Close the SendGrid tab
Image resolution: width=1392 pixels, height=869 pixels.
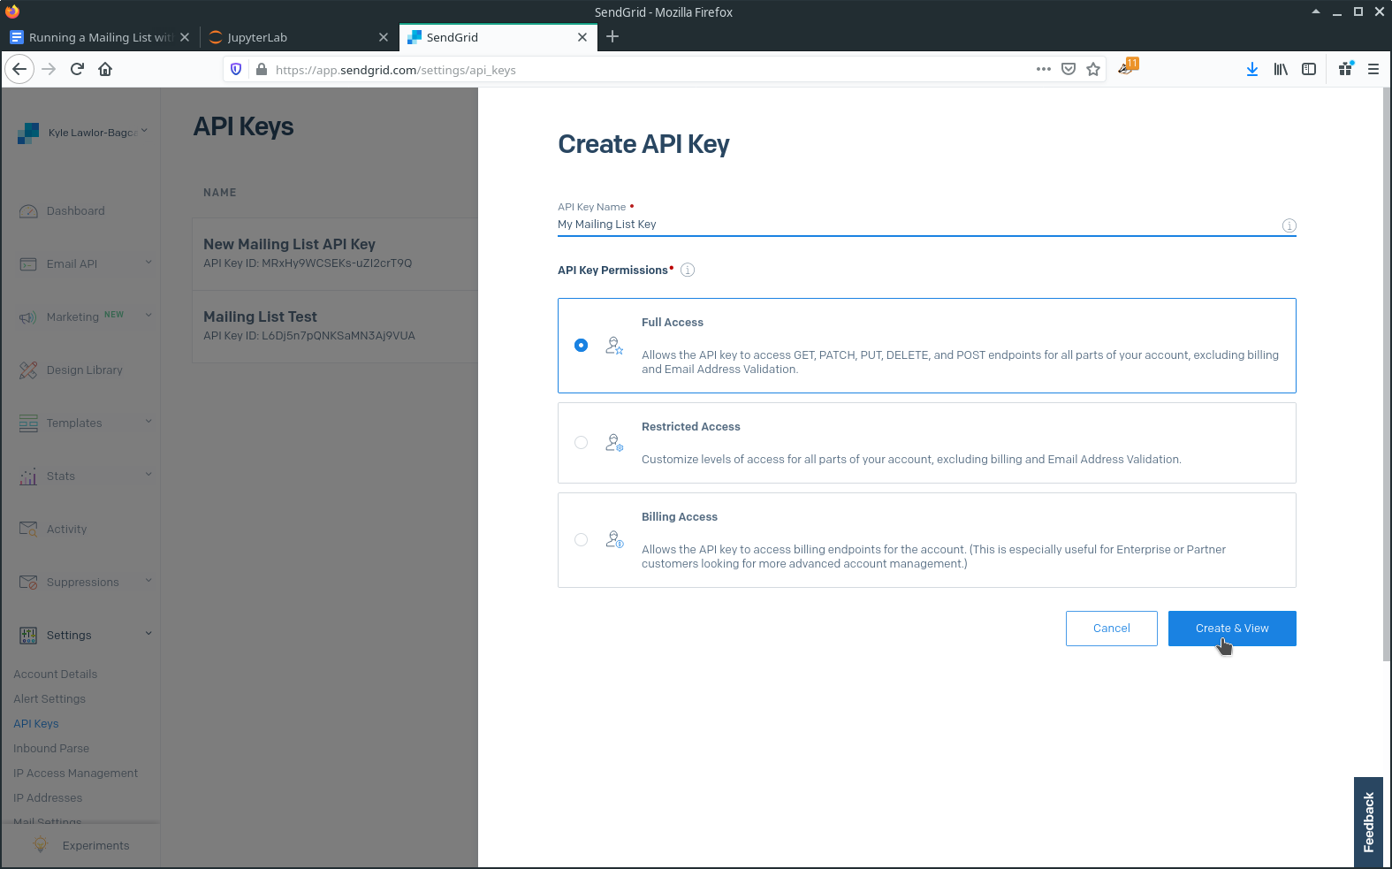582,37
